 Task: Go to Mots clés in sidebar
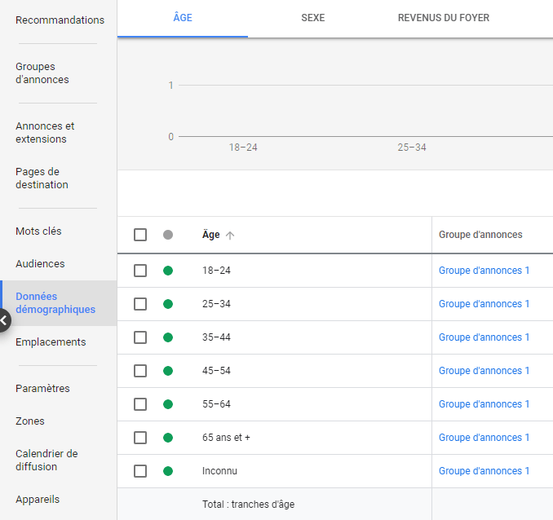point(38,231)
